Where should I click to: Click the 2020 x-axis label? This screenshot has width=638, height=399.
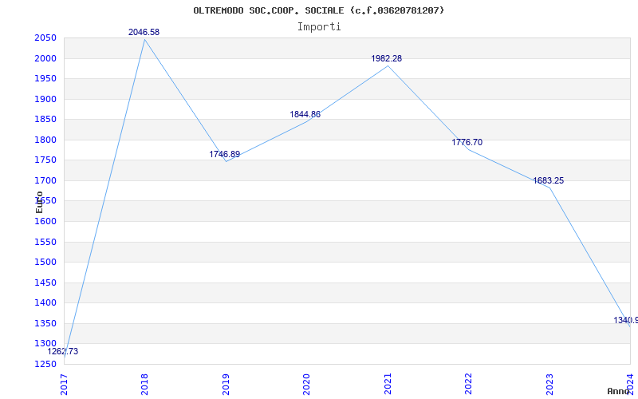click(x=306, y=384)
